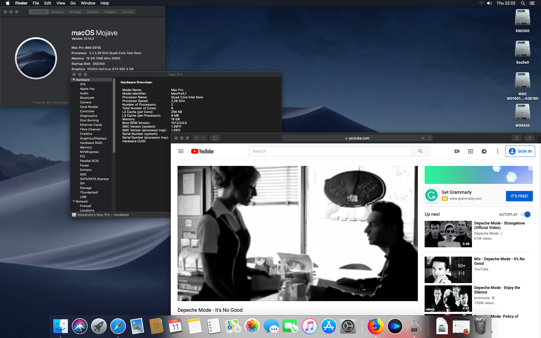Switch to the Memory tab
The image size is (541, 338).
(93, 12)
